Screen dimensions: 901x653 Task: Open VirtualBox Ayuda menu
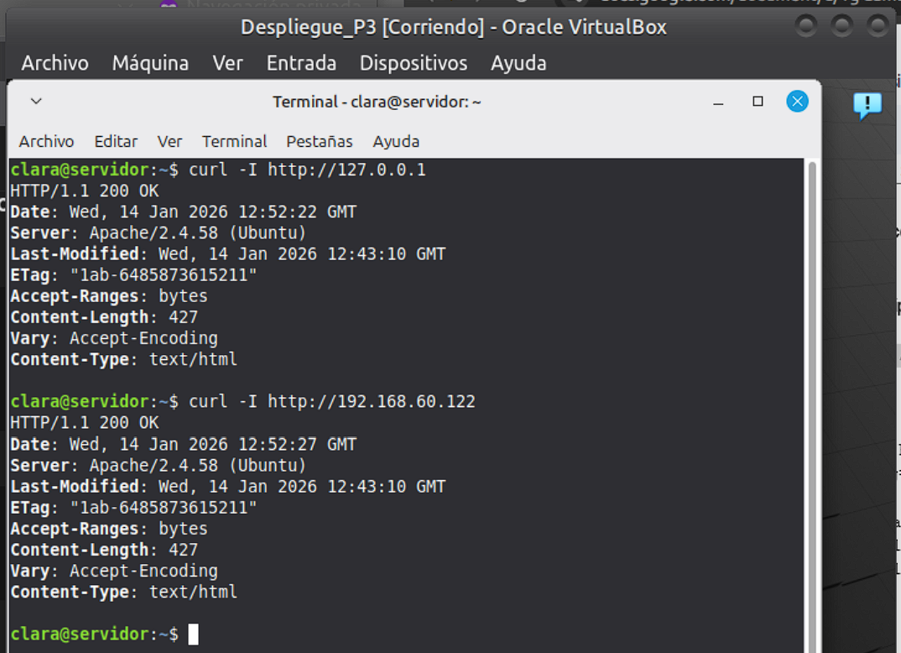(x=518, y=63)
